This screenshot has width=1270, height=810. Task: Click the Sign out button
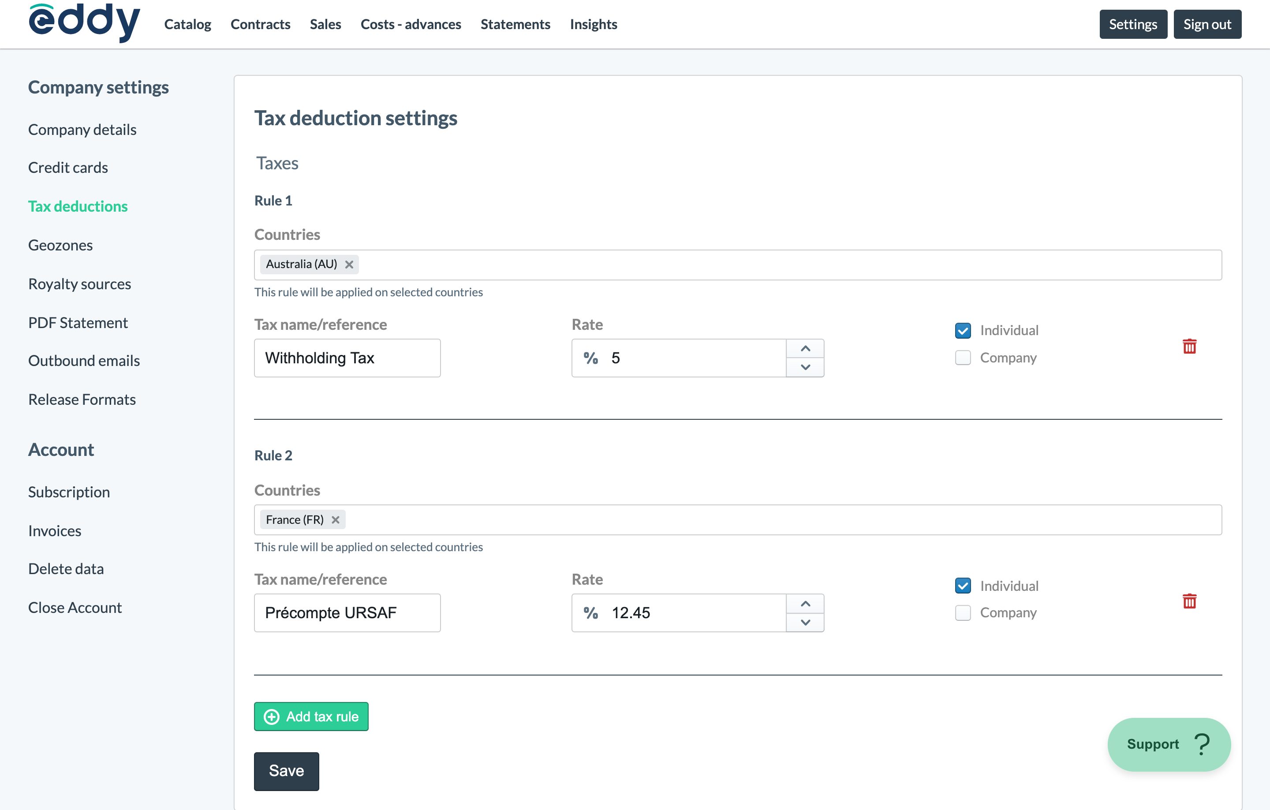coord(1207,24)
